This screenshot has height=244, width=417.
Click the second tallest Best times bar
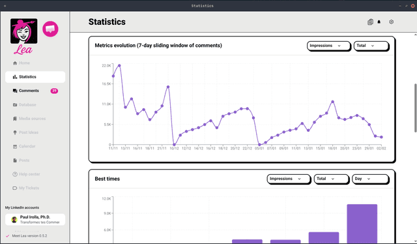click(x=324, y=237)
